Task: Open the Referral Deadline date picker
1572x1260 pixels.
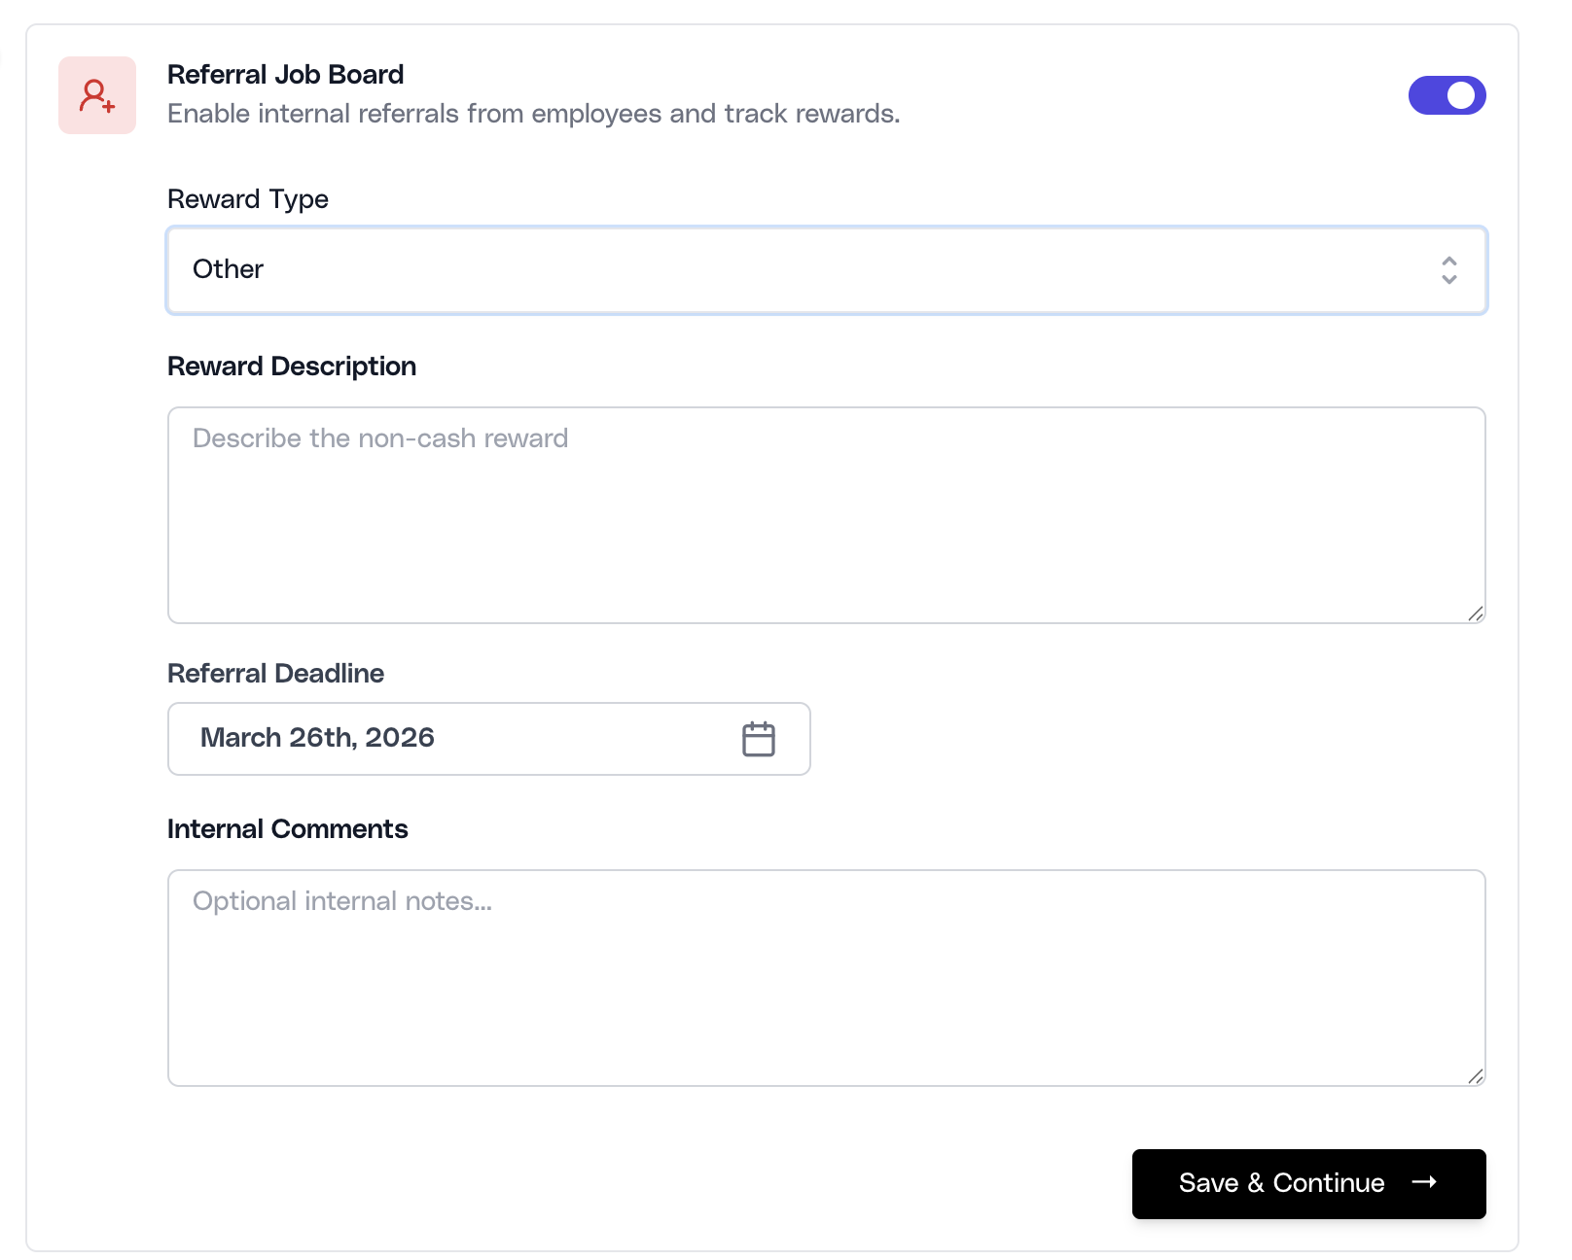Action: tap(488, 739)
